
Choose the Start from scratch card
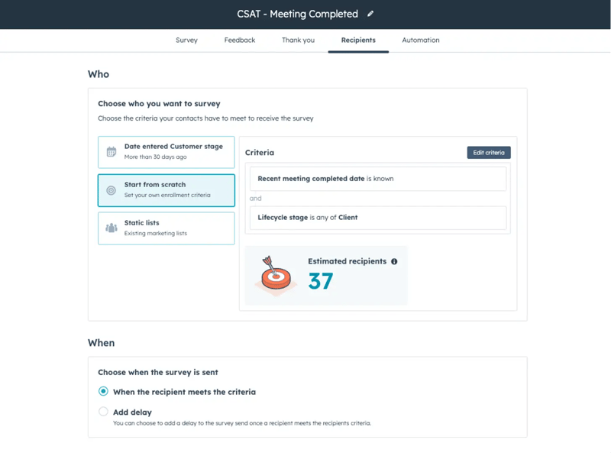point(166,190)
